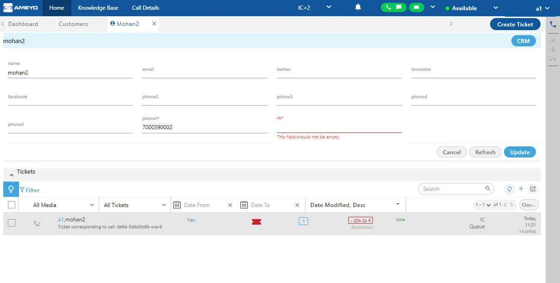Click the call icon in ticket row
The width and height of the screenshot is (560, 283).
click(x=37, y=223)
